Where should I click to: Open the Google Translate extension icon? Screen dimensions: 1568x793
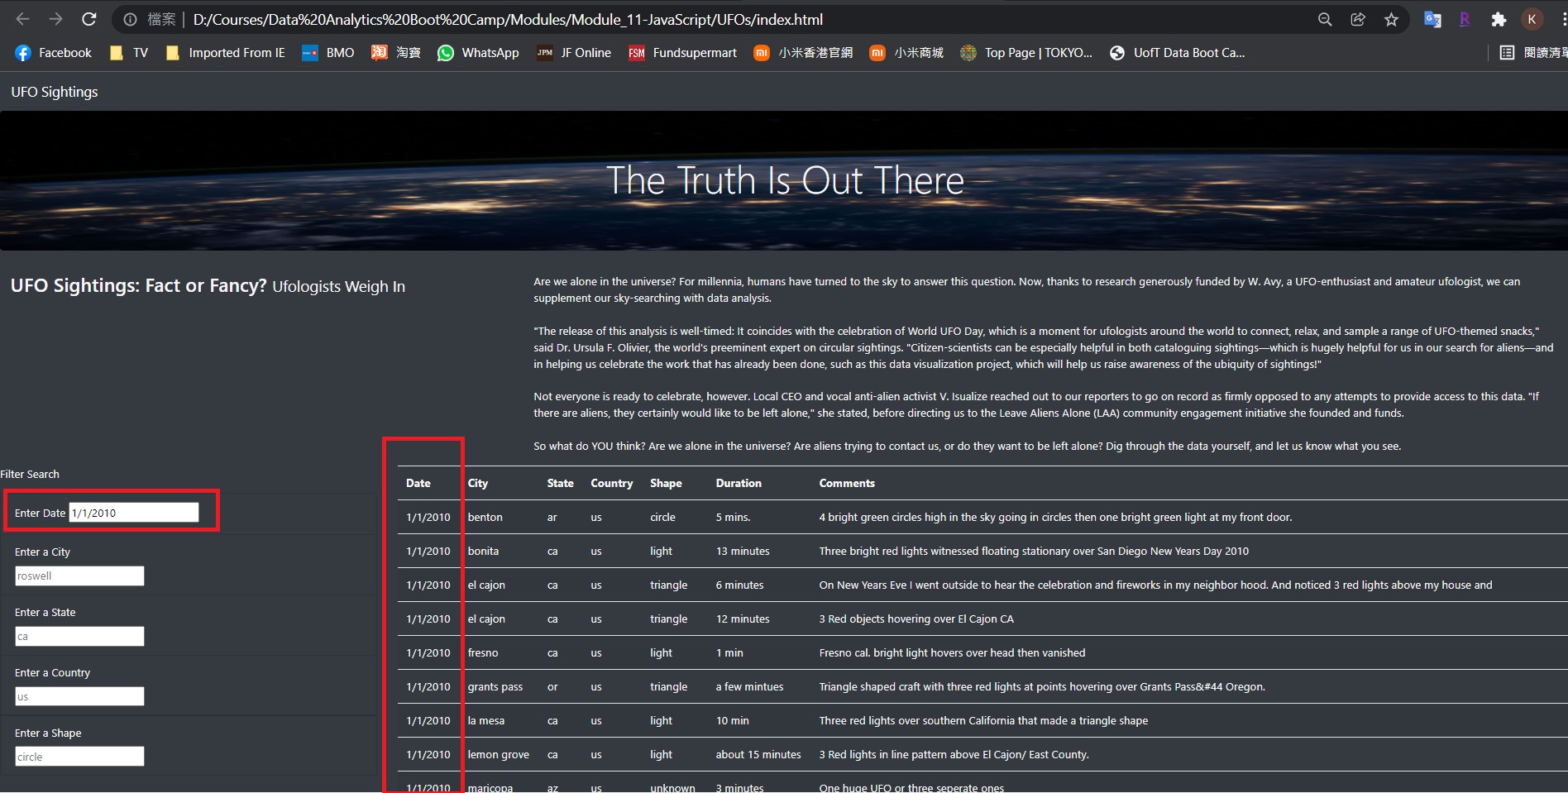point(1432,19)
